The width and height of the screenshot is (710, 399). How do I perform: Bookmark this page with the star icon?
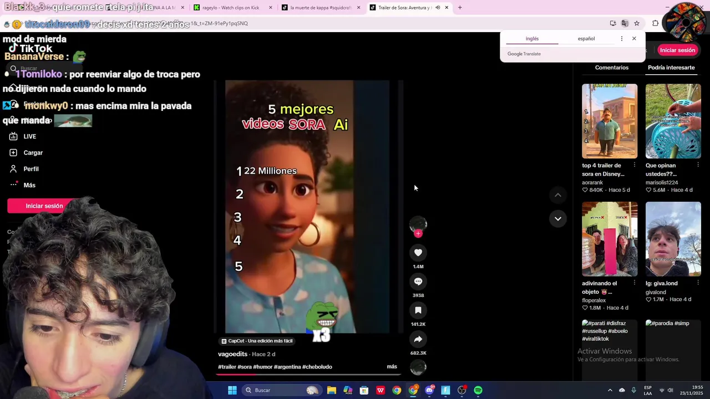pyautogui.click(x=637, y=23)
